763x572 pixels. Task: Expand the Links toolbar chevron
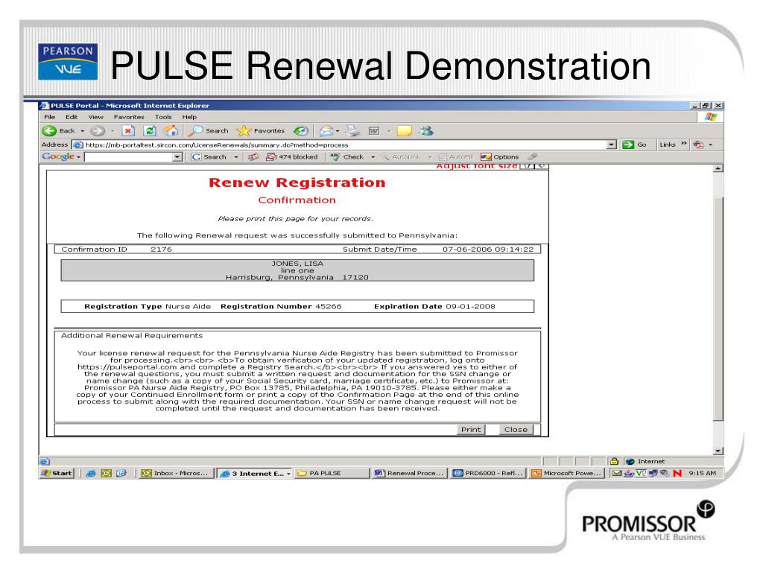click(684, 144)
